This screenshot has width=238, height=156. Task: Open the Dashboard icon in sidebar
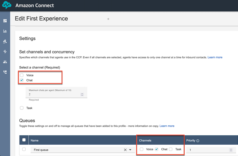[x=5, y=21]
